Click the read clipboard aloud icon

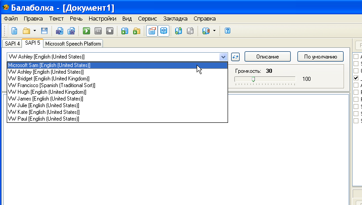(x=125, y=31)
